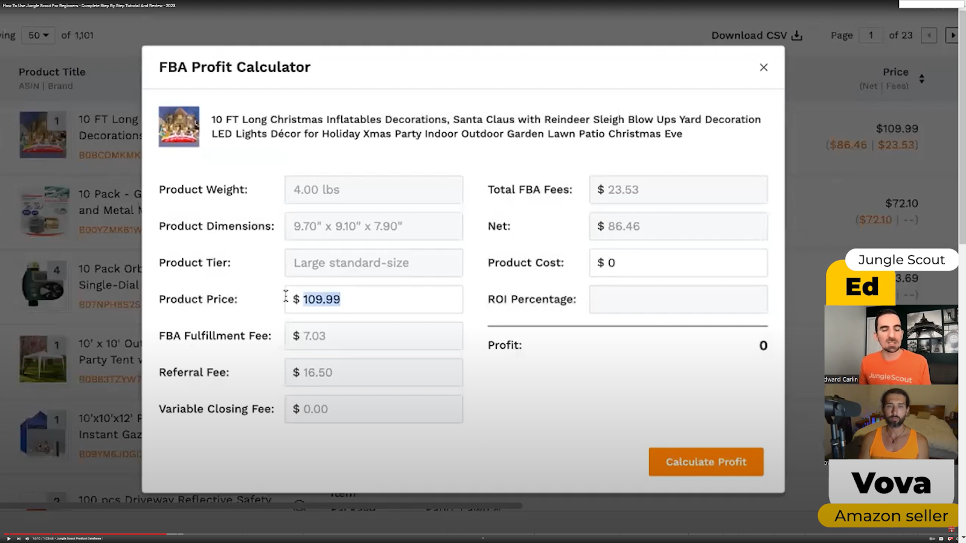Click the FBA Fulfillment Fee field
The image size is (966, 543).
374,336
